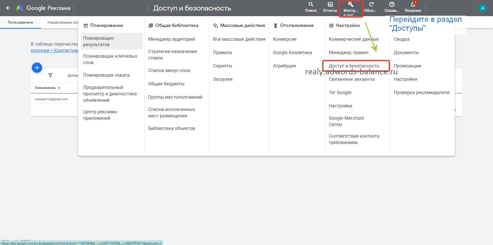Click the Tools wrench icon
Viewport: 493px width, 245px height.
pos(350,5)
